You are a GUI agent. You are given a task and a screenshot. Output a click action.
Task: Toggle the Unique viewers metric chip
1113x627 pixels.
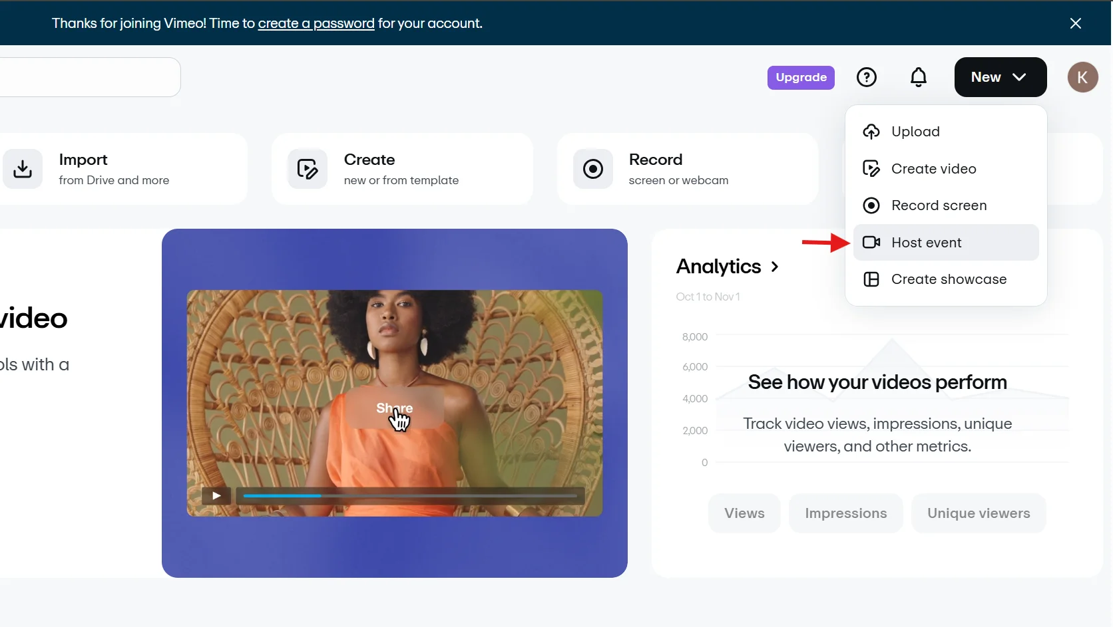tap(978, 513)
